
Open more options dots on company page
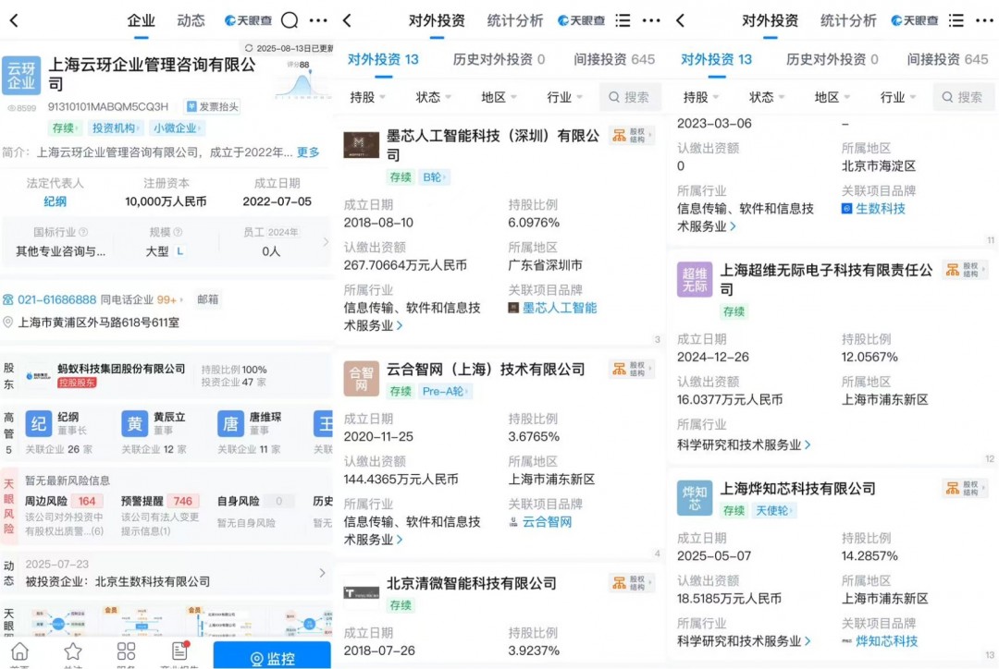[x=318, y=20]
